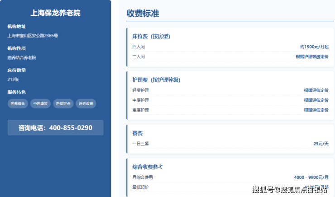Click the 床位费（按房型） card heading
This screenshot has height=197, width=335.
click(x=151, y=37)
